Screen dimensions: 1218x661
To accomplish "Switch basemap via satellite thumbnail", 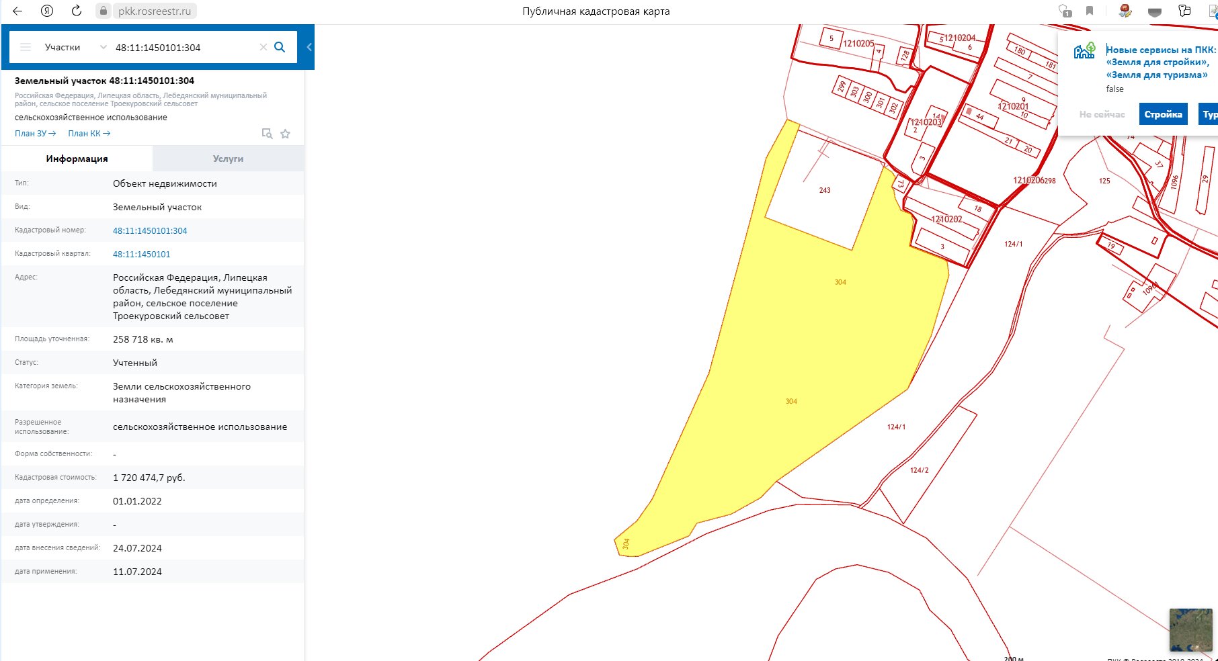I will tap(1190, 629).
